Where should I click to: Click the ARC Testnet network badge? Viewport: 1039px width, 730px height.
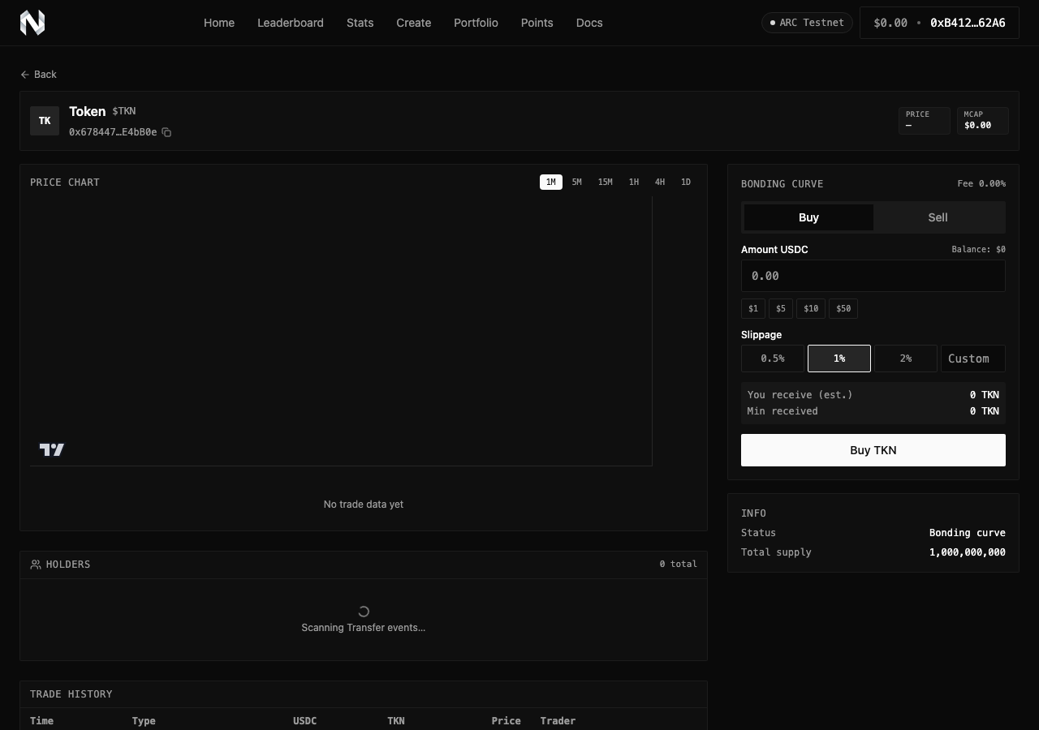pyautogui.click(x=807, y=23)
